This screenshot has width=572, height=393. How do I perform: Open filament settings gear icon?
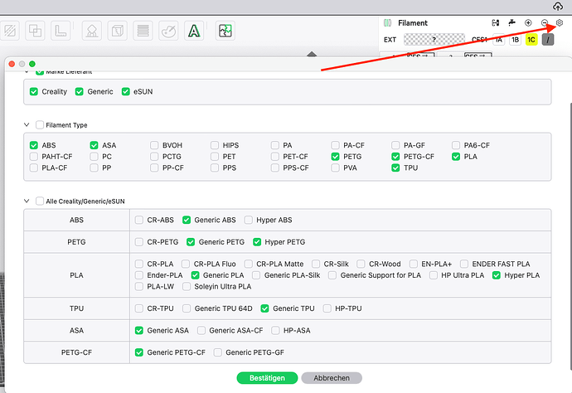pyautogui.click(x=560, y=23)
